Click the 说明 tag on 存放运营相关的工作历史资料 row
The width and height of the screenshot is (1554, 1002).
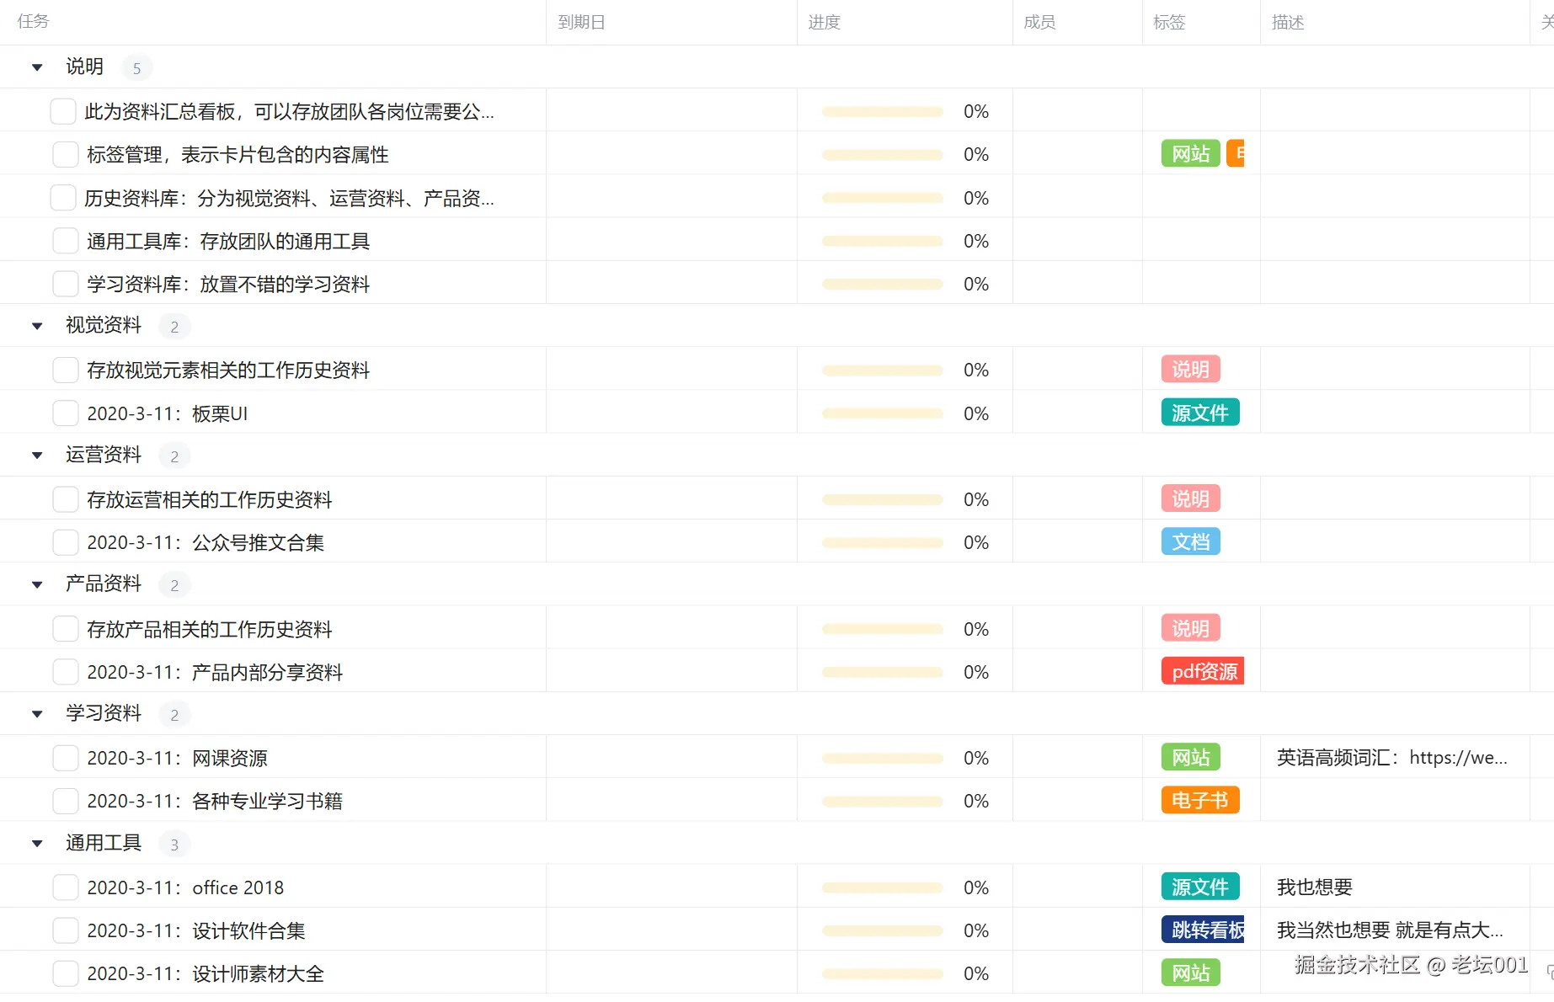coord(1189,498)
